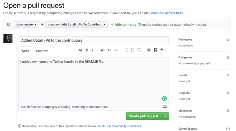
Task: Add a link with the link icon
Action: (116, 50)
